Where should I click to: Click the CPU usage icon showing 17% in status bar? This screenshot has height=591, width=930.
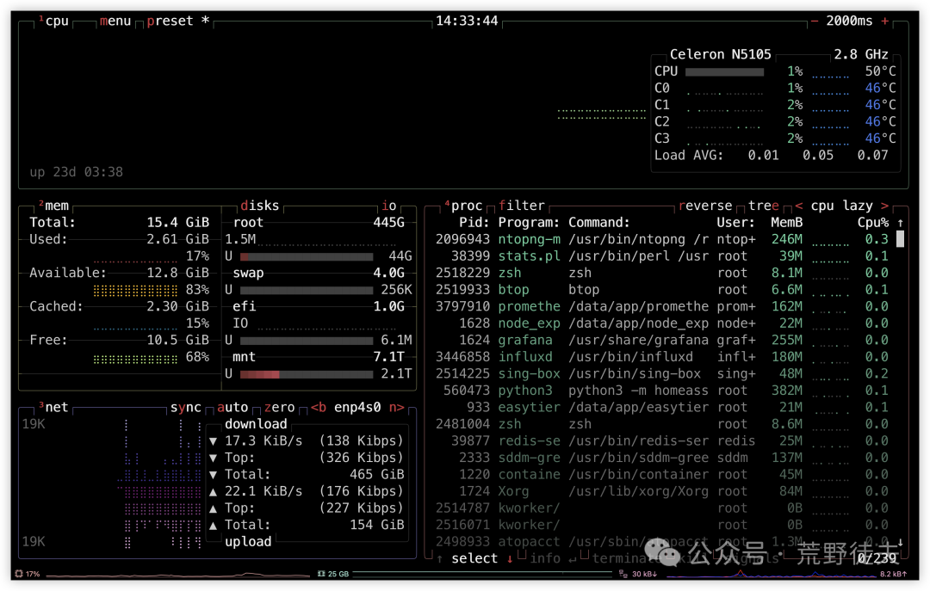19,574
